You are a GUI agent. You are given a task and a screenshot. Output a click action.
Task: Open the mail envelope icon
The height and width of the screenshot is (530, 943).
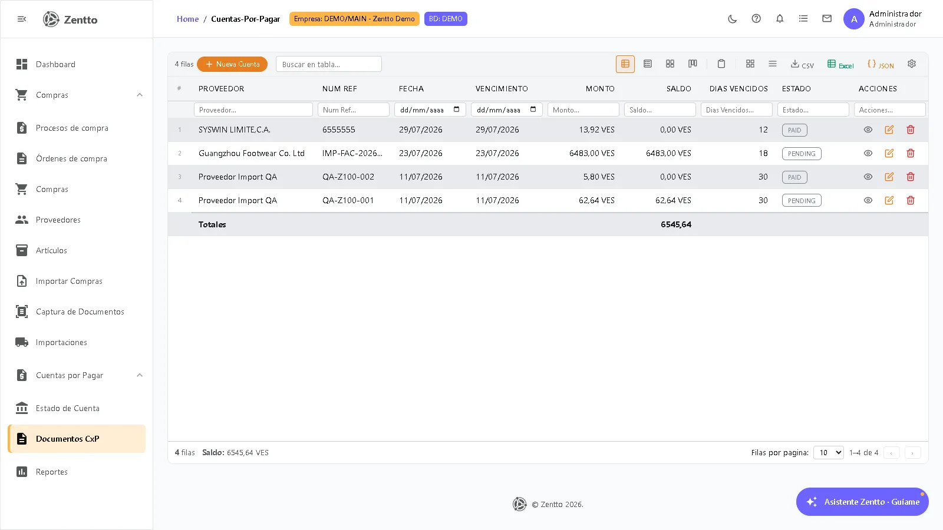coord(827,19)
